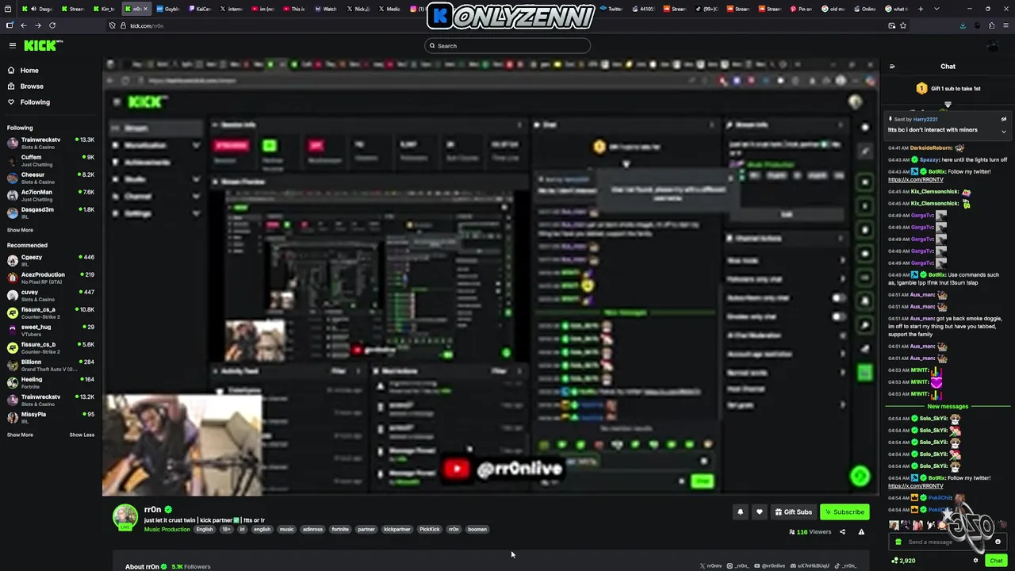
Task: Open Dasgasd3m channel in sidebar
Action: click(51, 213)
